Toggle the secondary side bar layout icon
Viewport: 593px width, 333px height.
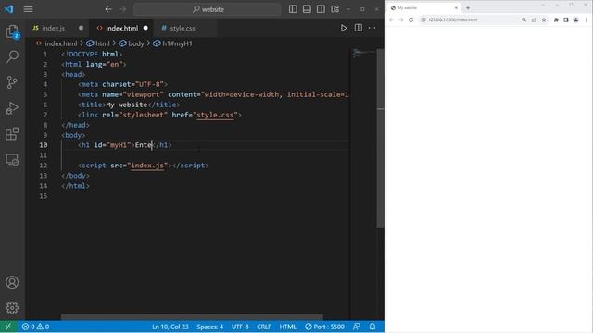[x=321, y=9]
